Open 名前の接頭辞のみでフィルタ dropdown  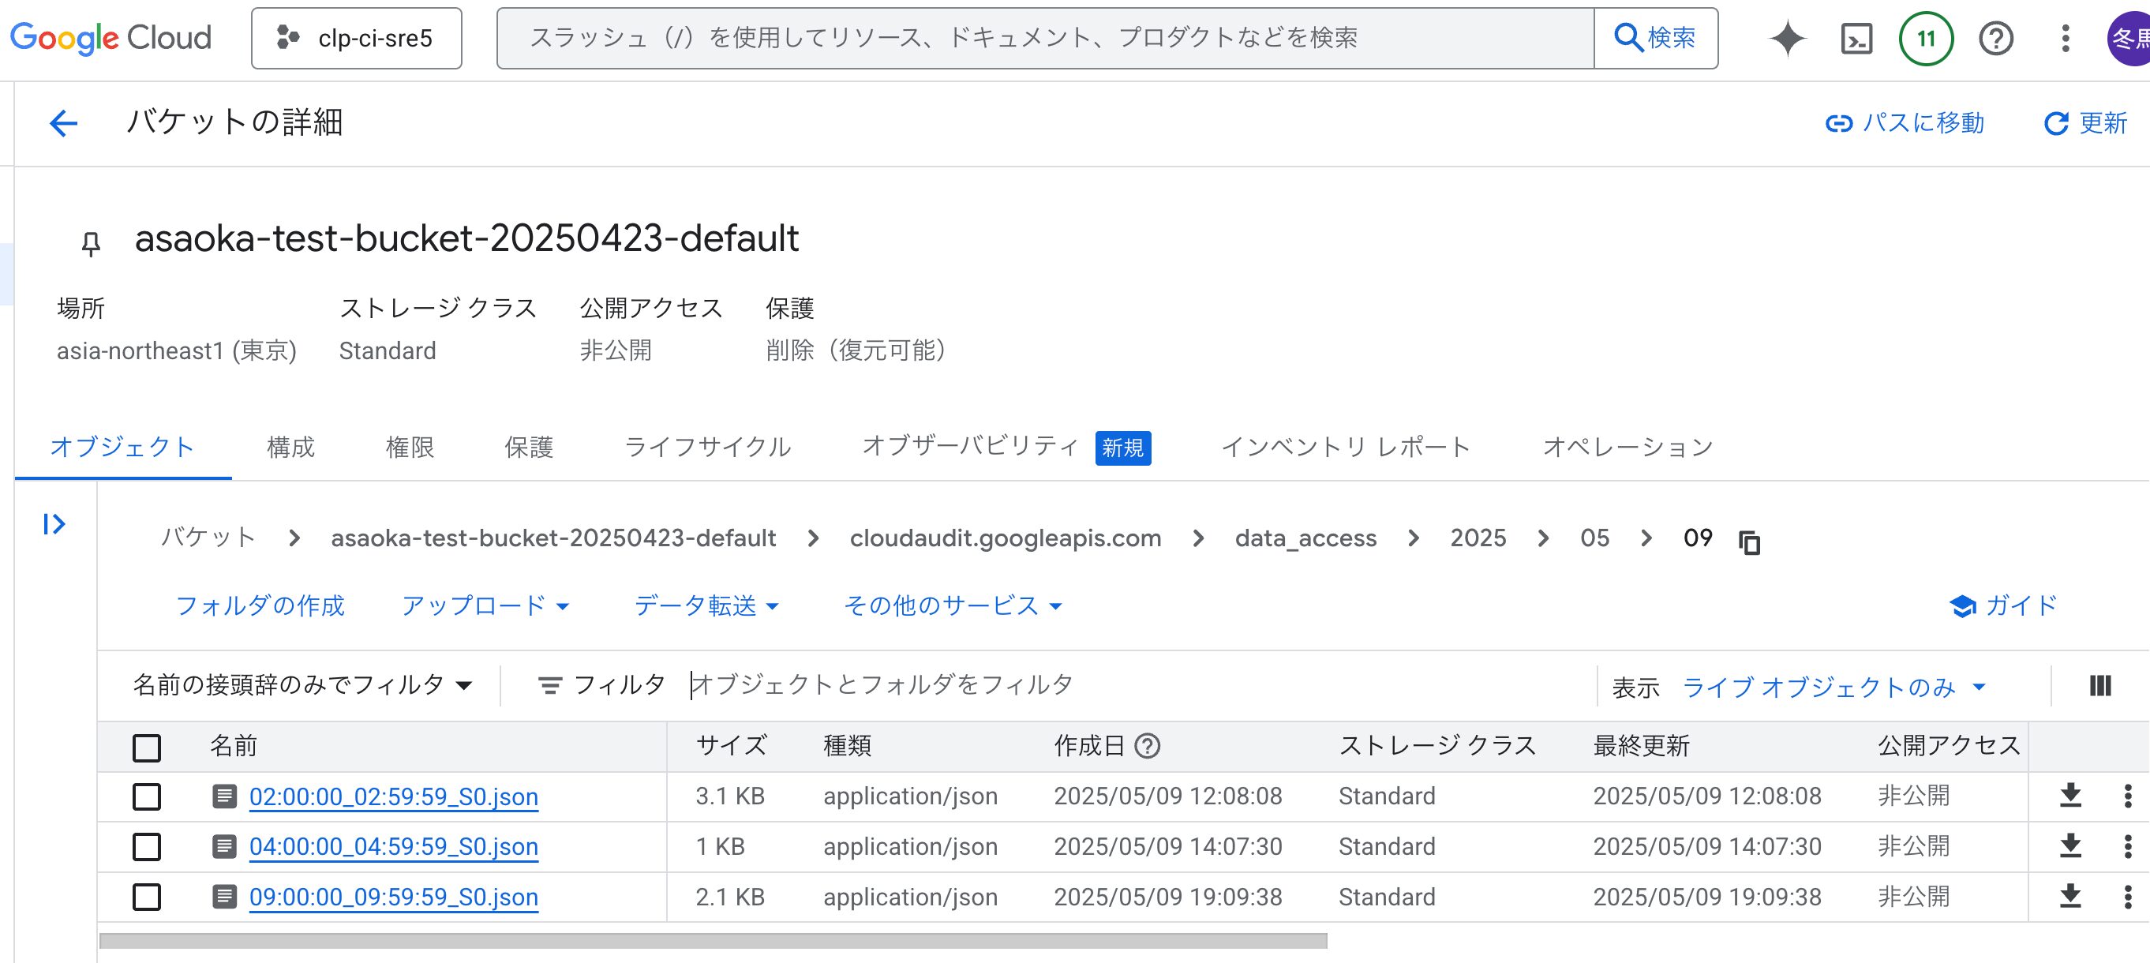[303, 685]
